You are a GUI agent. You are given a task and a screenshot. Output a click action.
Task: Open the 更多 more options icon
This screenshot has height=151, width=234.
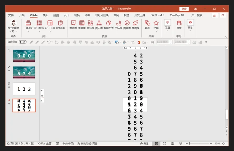point(190,23)
